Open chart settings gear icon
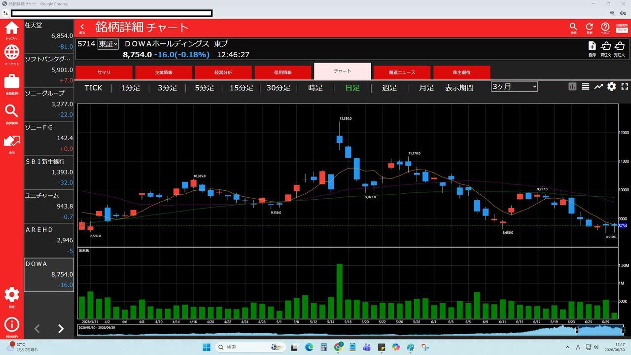This screenshot has width=631, height=355. click(x=612, y=87)
